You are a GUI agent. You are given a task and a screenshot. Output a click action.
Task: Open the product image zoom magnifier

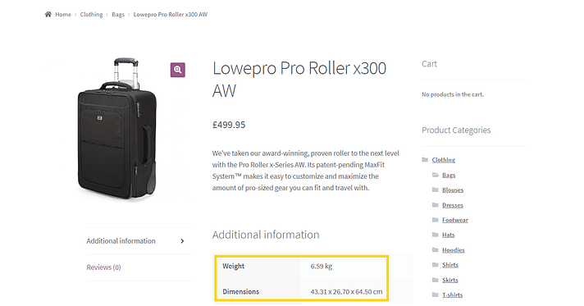click(178, 70)
